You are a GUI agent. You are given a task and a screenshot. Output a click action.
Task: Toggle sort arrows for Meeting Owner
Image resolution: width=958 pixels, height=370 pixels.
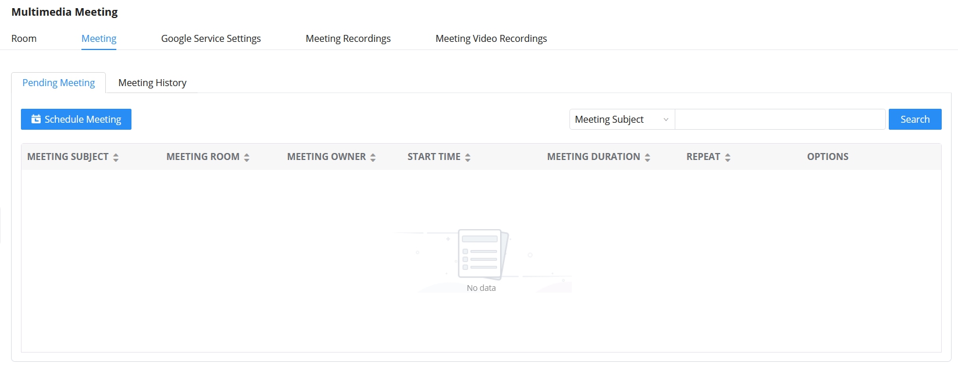coord(373,157)
